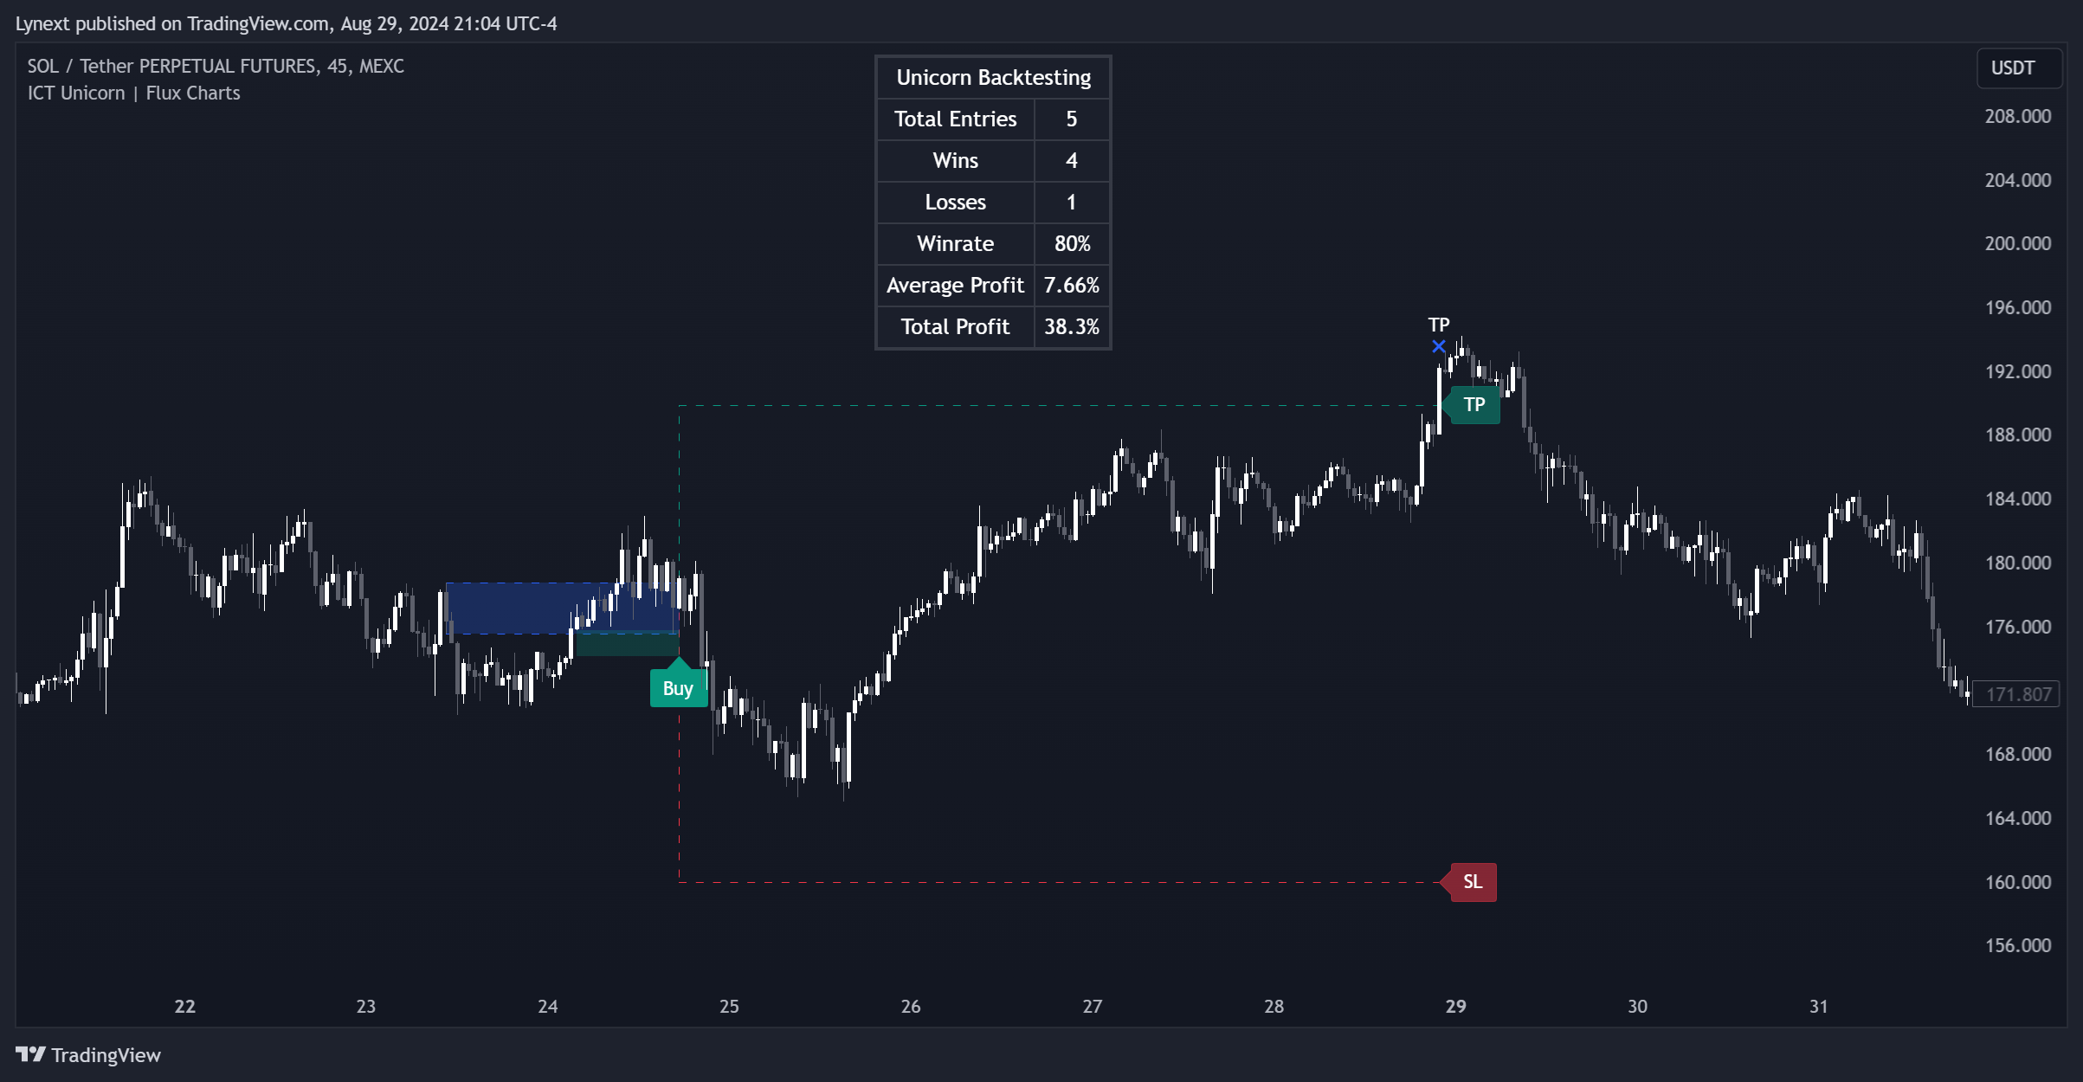Click the Total Profit 38.3% cell
This screenshot has width=2083, height=1082.
coord(1072,327)
